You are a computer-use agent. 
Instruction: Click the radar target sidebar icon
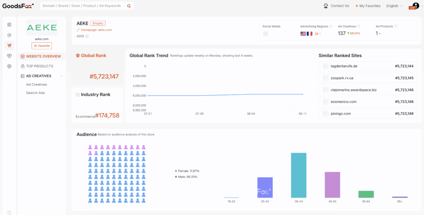[10, 66]
